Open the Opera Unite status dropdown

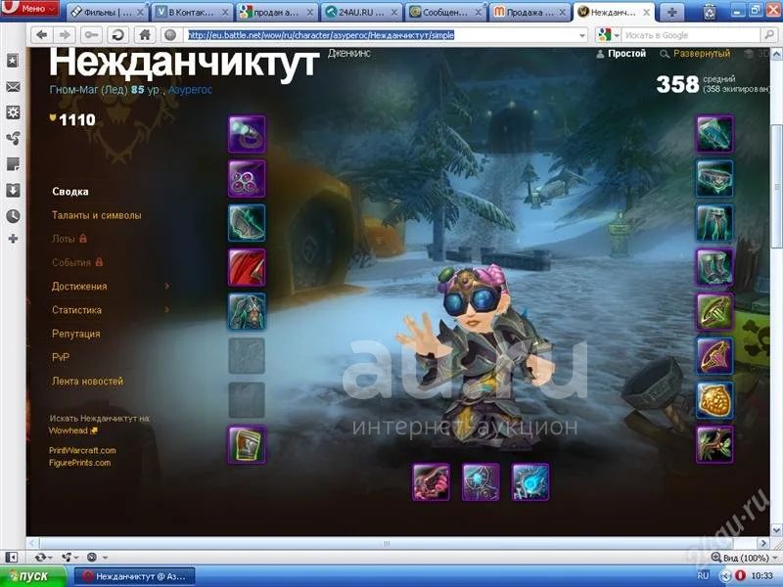(x=69, y=557)
